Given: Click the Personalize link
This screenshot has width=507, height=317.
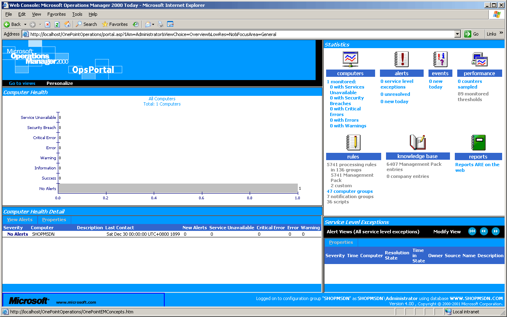Looking at the screenshot, I should (59, 83).
